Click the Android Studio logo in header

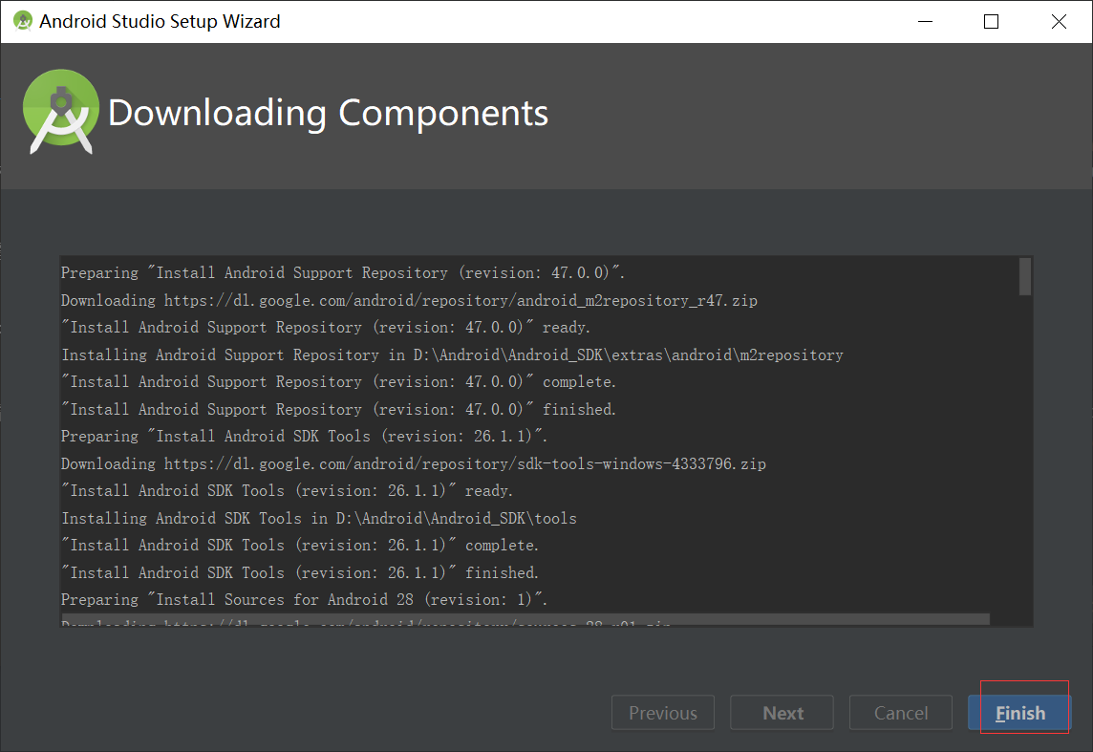pos(60,112)
